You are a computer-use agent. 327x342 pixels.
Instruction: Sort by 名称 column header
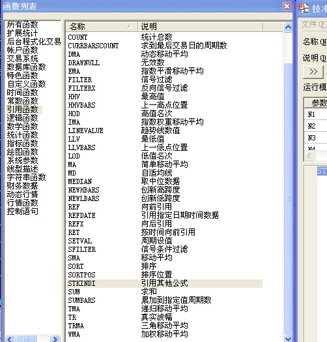click(x=102, y=27)
